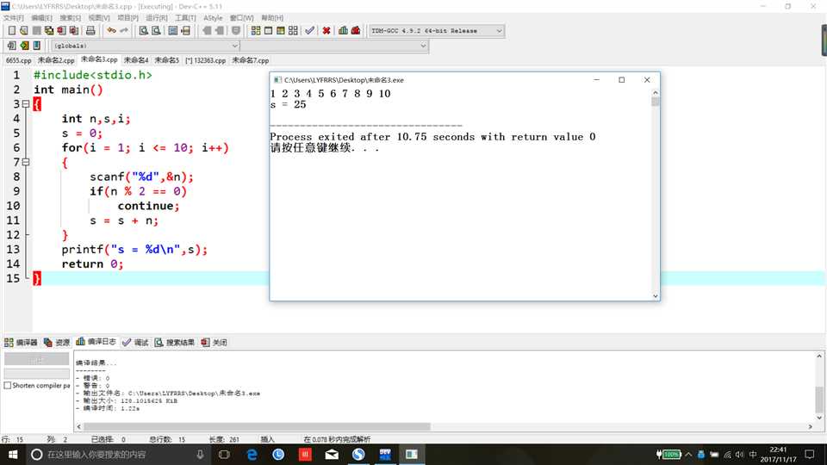Click the Find magnifier toolbar icon
827x465 pixels.
[144, 31]
